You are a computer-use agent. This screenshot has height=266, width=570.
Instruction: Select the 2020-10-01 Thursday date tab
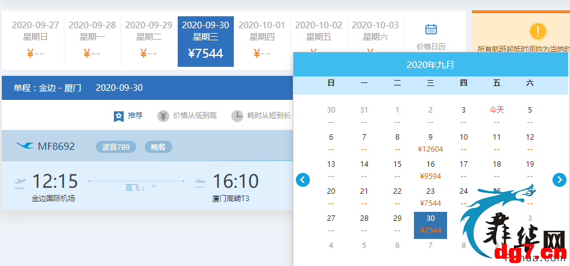tap(262, 42)
